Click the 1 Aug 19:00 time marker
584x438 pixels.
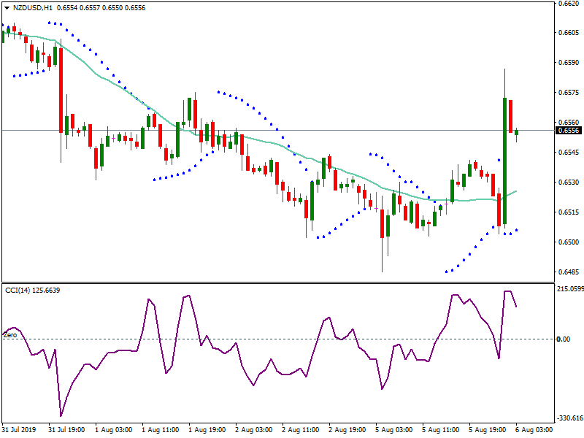pos(208,431)
